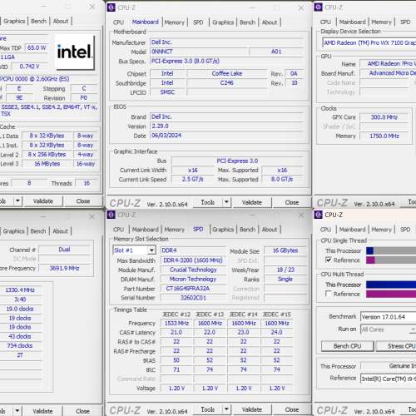Screen dimensions: 416x416
Task: Open Display Device Selection dropdown
Action: click(x=369, y=42)
